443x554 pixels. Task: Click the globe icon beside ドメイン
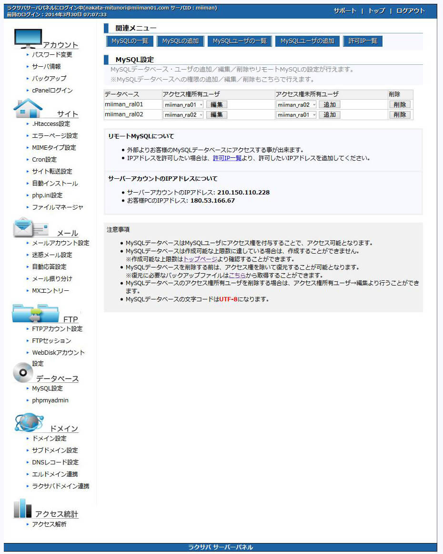coord(29,422)
